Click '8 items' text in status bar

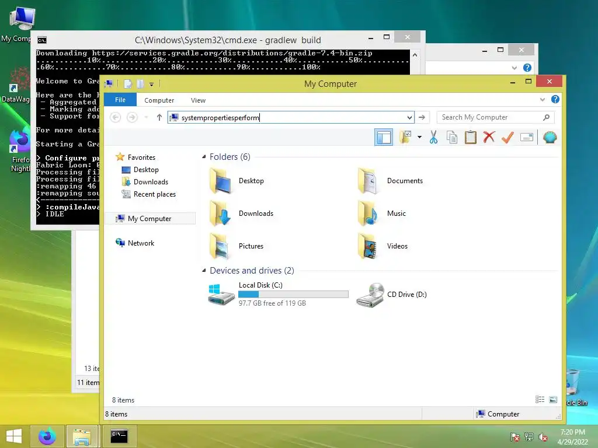[x=116, y=414]
